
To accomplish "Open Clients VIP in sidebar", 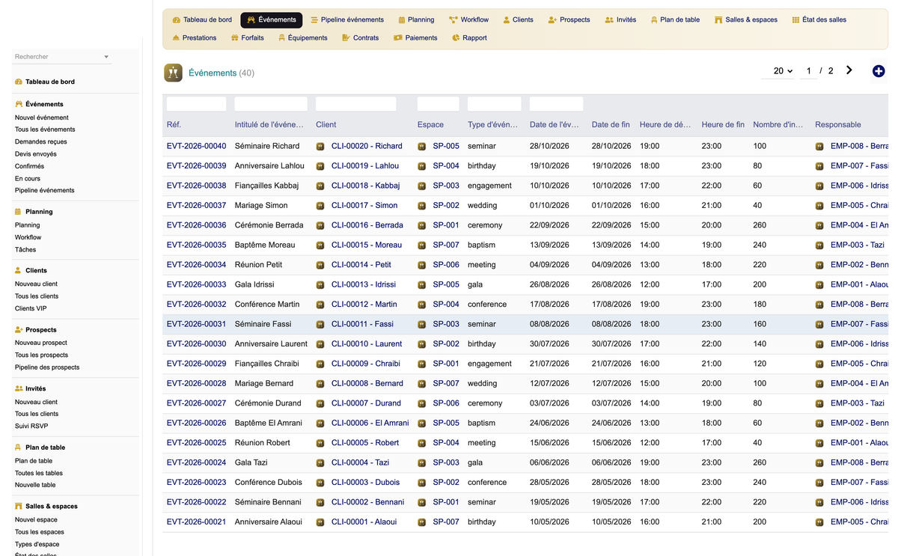I will pyautogui.click(x=31, y=308).
